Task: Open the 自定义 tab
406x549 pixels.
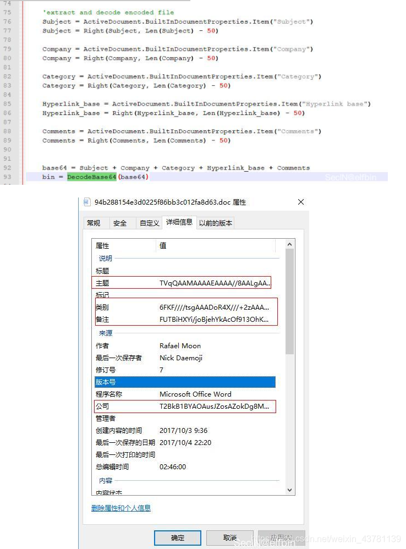Action: 149,223
